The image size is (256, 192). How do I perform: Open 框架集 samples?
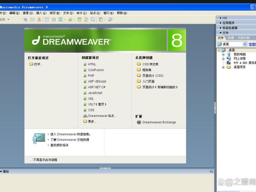pyautogui.click(x=147, y=70)
